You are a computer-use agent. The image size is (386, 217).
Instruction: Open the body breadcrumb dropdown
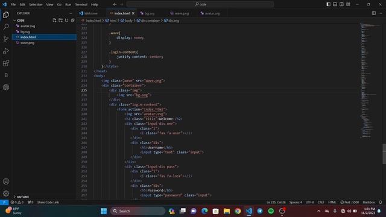point(127,20)
